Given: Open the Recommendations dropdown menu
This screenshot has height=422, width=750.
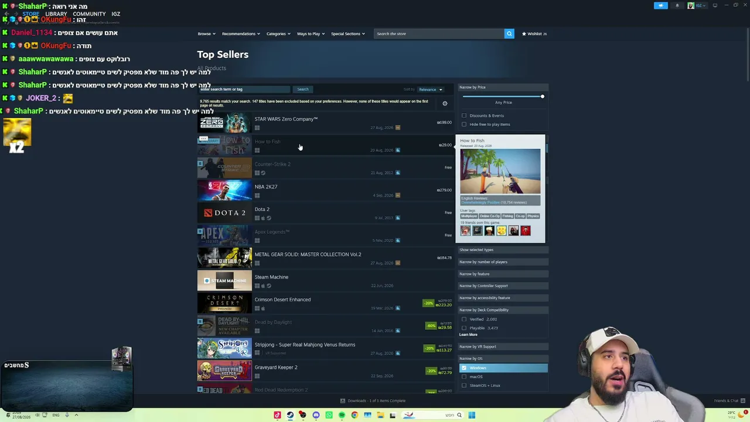Looking at the screenshot, I should point(241,34).
